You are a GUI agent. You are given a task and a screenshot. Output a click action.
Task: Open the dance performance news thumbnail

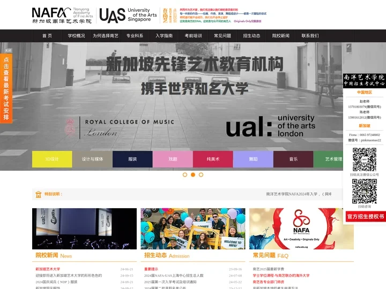point(85,229)
